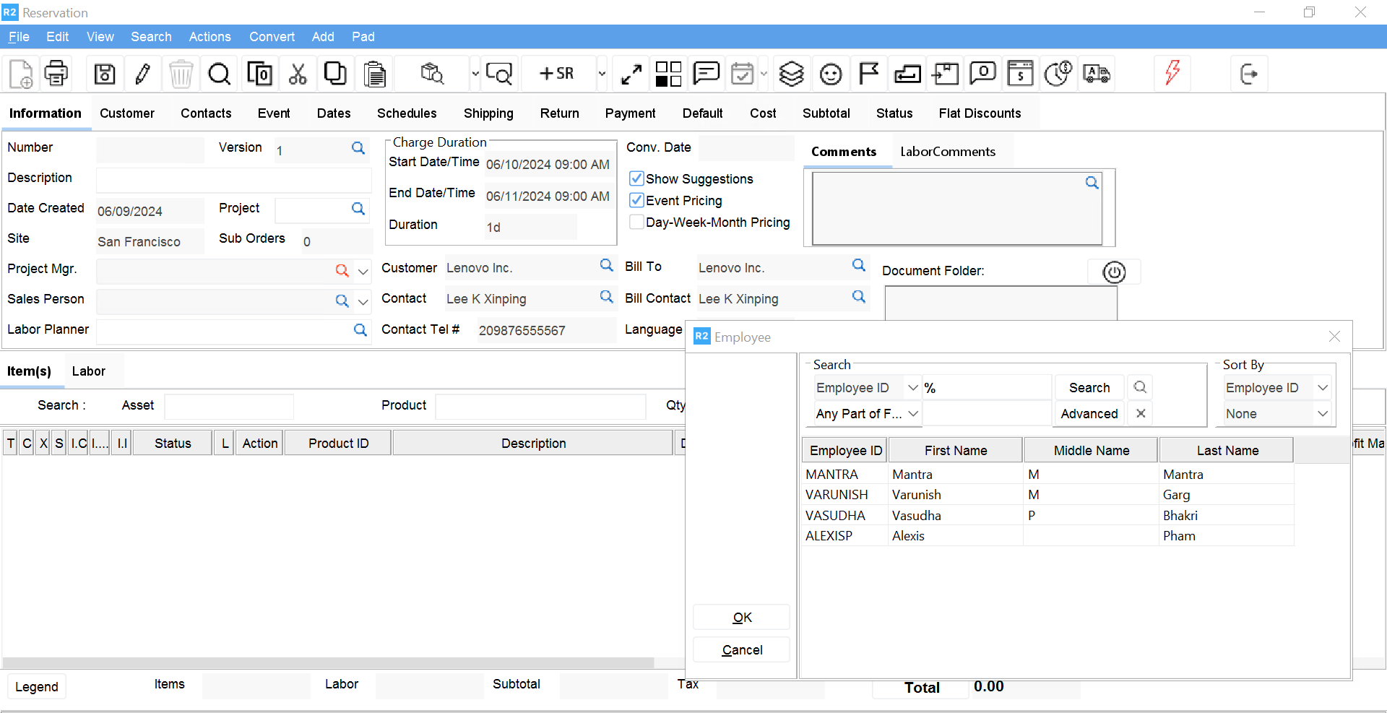Click the Advanced search button
Image resolution: width=1387 pixels, height=713 pixels.
click(1089, 414)
